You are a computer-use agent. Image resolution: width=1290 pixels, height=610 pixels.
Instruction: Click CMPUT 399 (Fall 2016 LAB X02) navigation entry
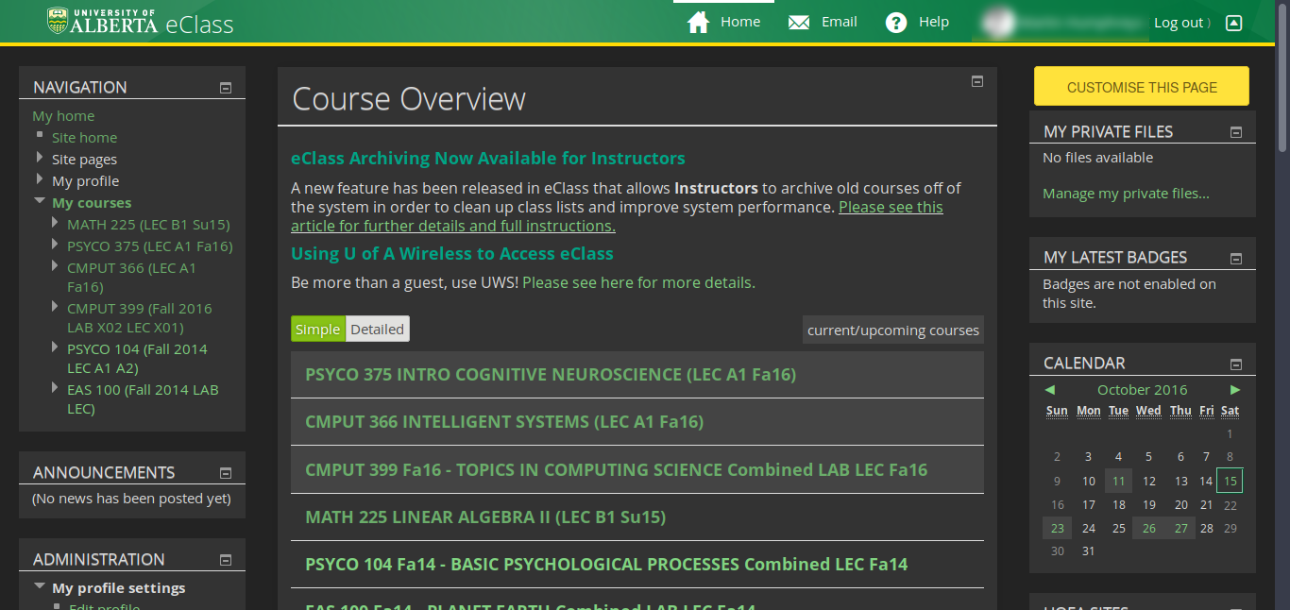(x=140, y=318)
